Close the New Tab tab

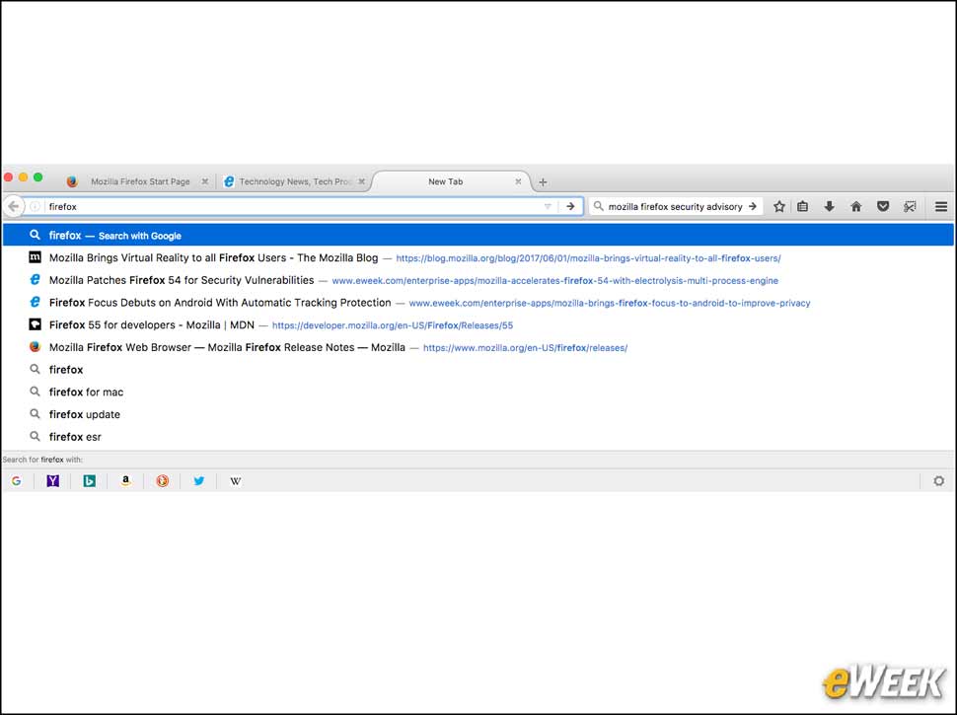tap(518, 181)
